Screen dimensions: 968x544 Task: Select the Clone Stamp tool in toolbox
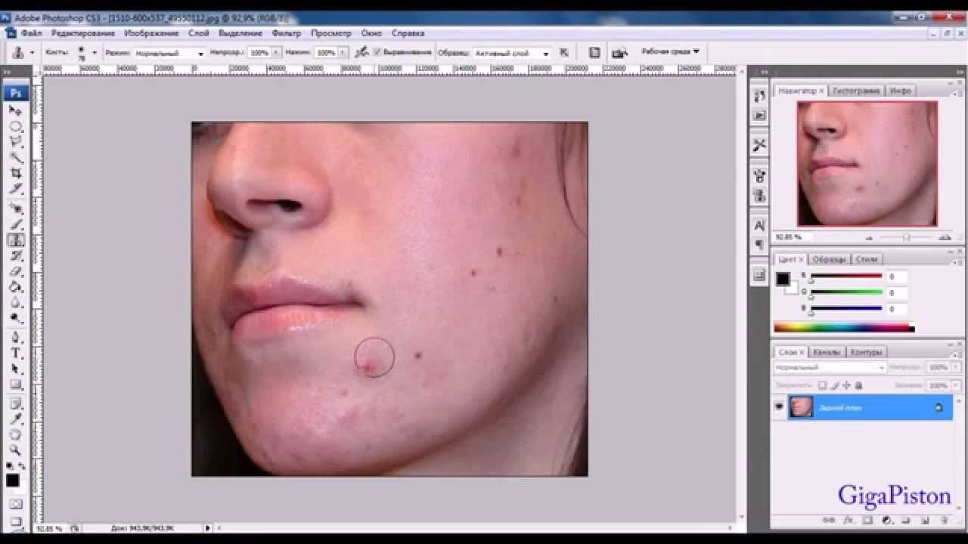[16, 240]
